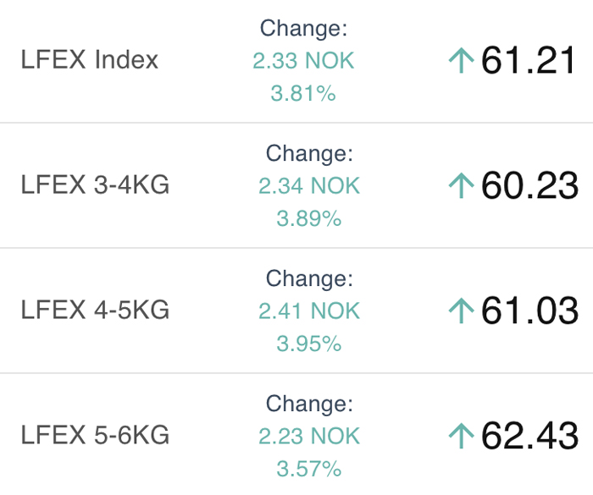Open the LFEX 4-5KG row
This screenshot has height=495, width=593.
tap(296, 311)
